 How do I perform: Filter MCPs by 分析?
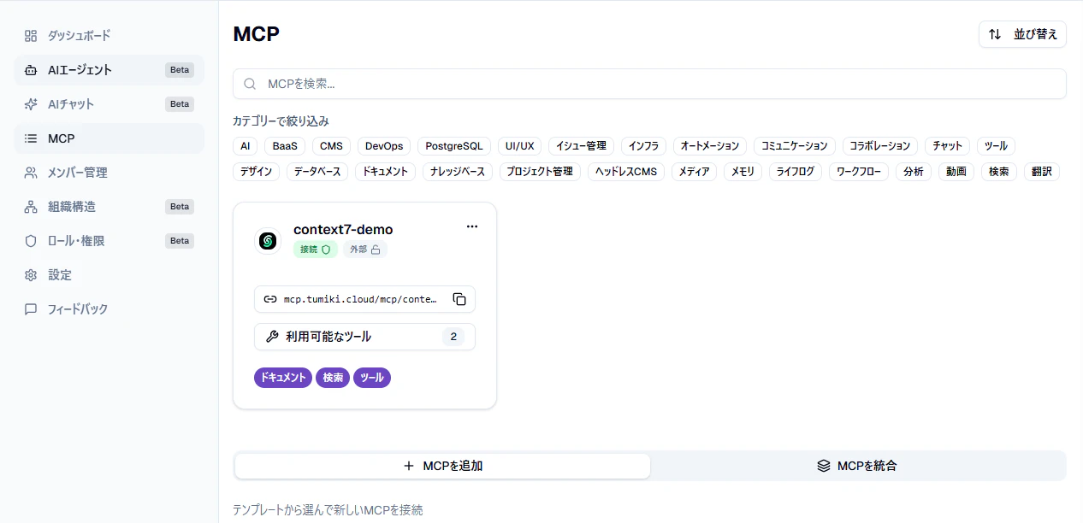pos(914,172)
